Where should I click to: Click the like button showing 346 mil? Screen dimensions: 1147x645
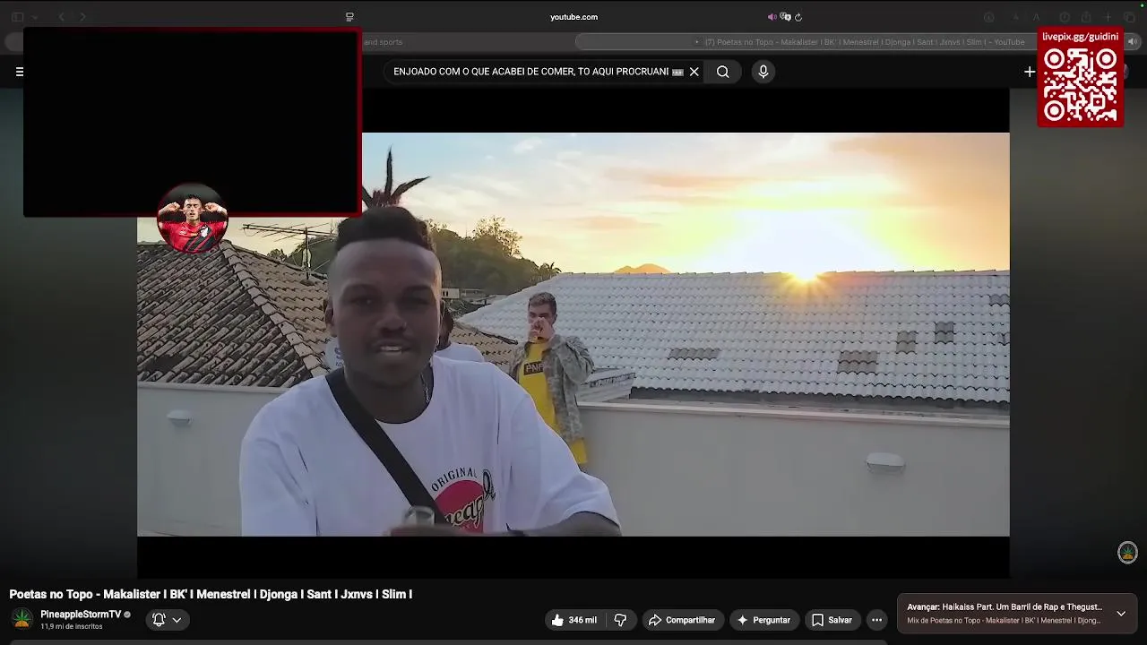(573, 620)
